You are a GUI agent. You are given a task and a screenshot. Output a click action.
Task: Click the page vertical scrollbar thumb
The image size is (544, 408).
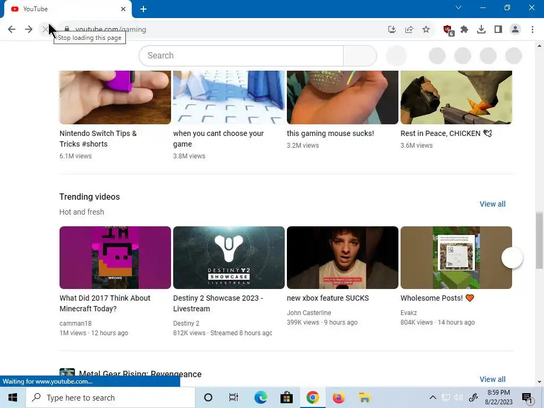coord(539,241)
